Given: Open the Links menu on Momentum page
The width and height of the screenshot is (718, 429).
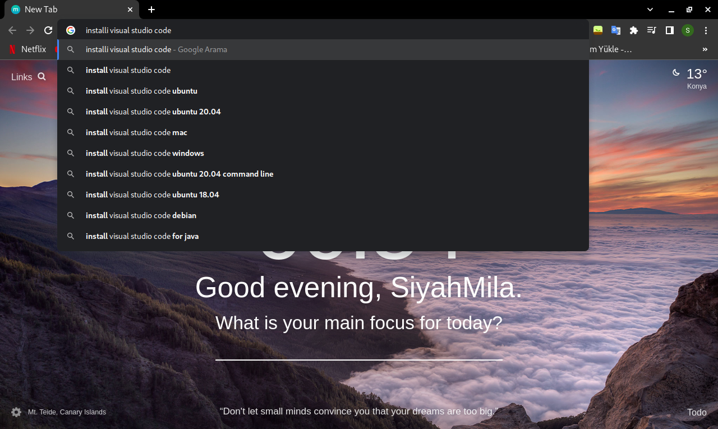Looking at the screenshot, I should tap(22, 77).
